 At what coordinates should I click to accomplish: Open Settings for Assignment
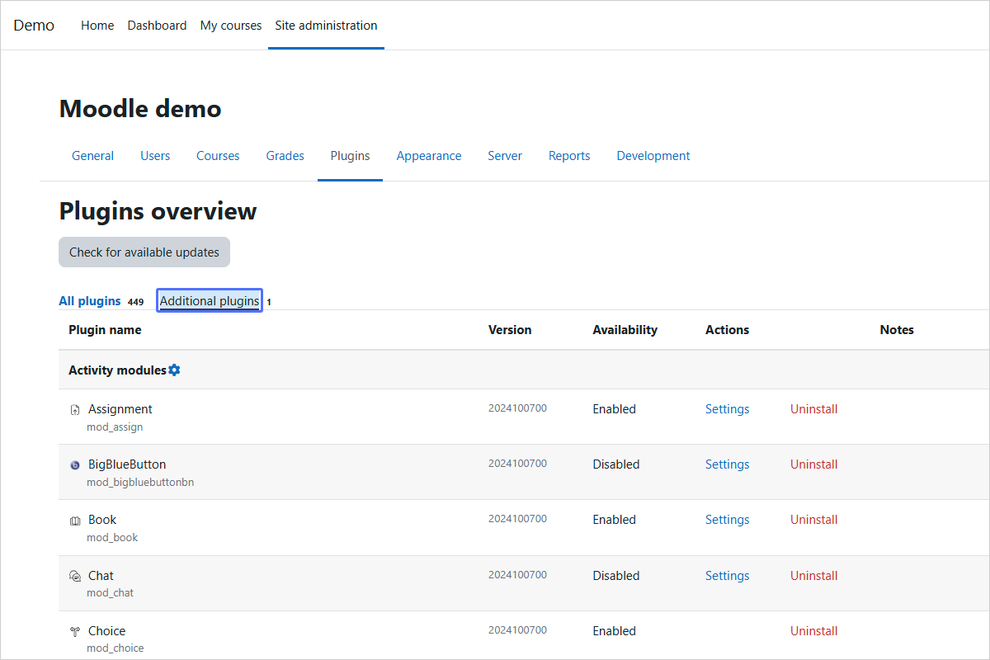pos(727,409)
